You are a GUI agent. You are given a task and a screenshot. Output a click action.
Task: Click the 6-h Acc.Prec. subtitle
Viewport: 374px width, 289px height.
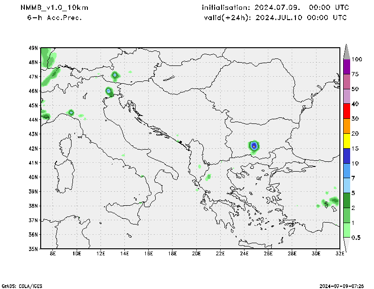tap(54, 18)
